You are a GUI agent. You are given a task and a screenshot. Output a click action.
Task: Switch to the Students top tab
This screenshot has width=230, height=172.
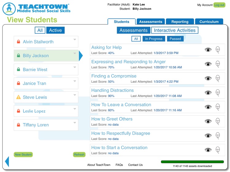121,22
